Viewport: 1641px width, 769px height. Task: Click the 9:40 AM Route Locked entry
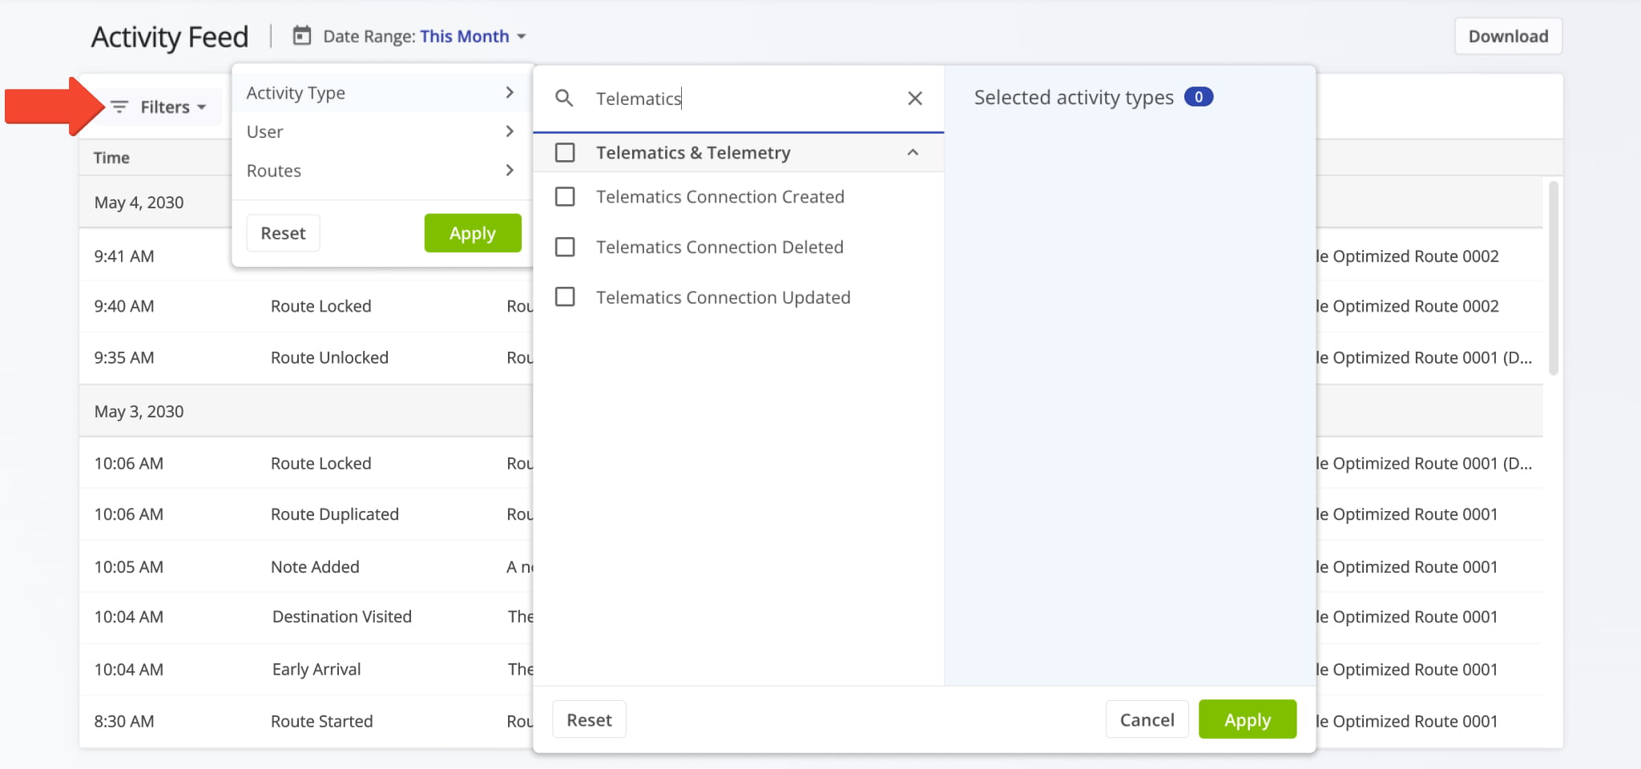321,306
